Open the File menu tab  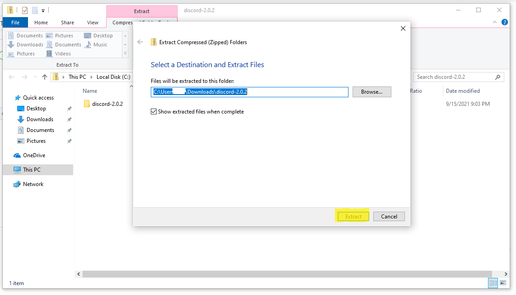[15, 23]
